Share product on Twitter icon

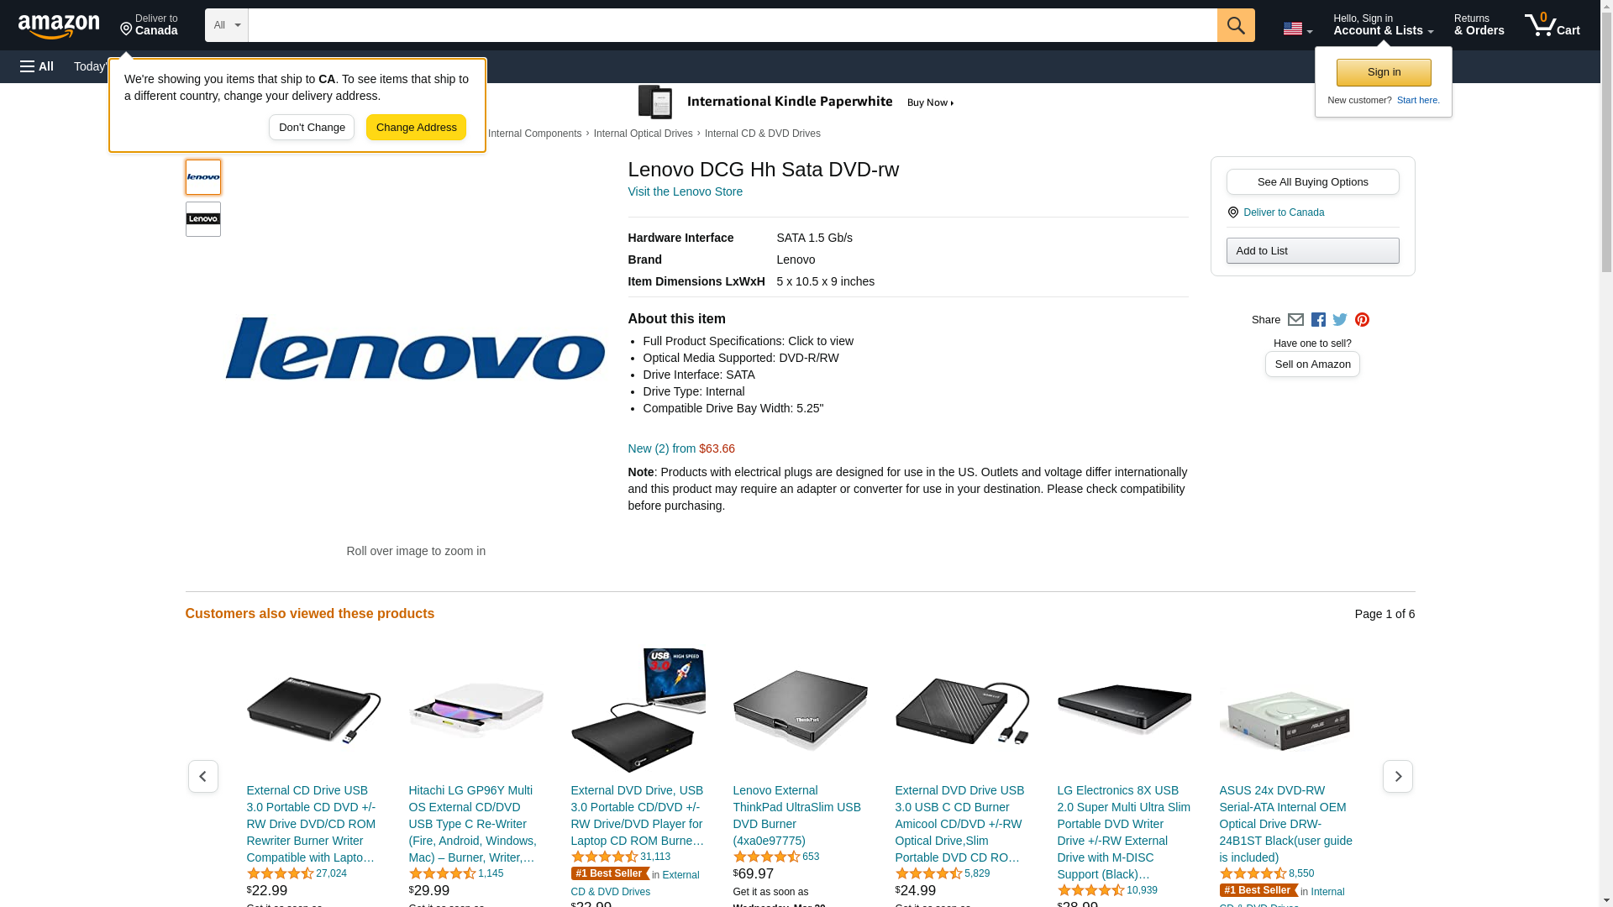1340,320
